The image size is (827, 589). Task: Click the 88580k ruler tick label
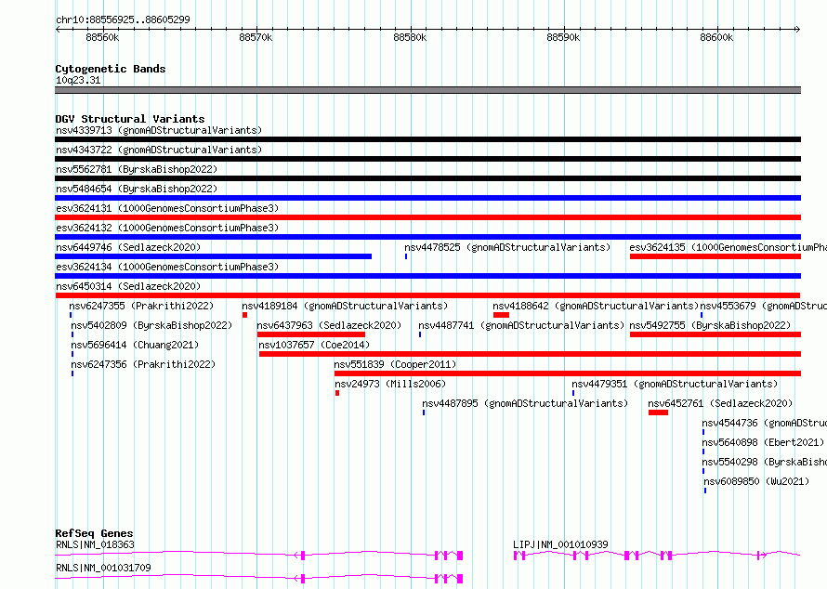click(410, 37)
